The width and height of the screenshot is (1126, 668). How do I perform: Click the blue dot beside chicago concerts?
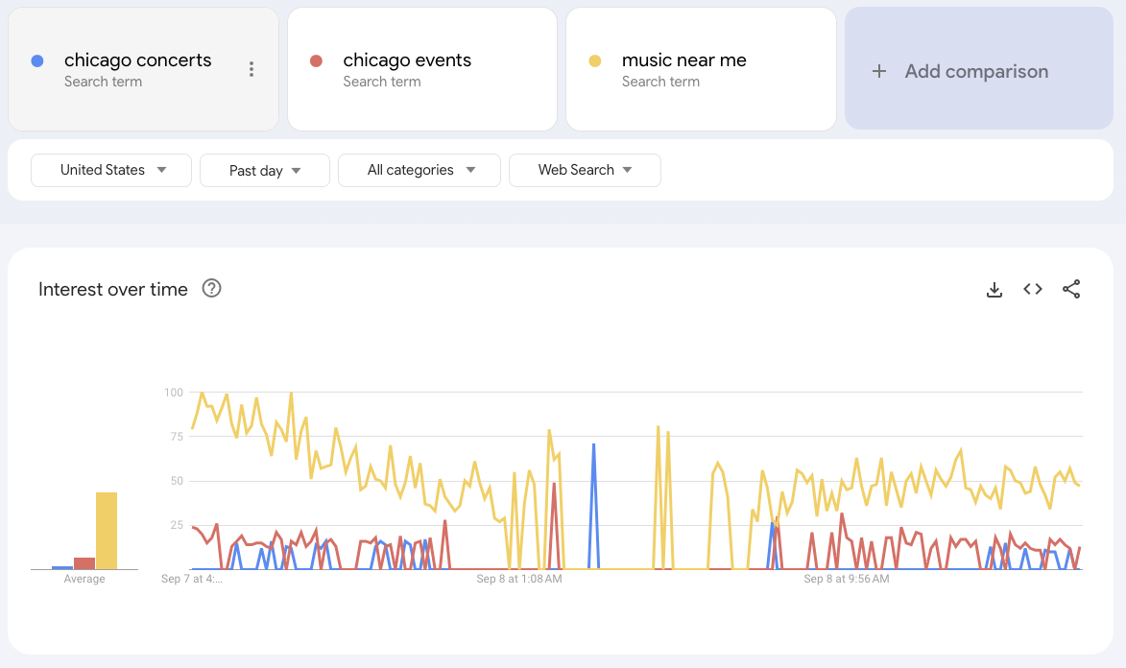point(37,61)
